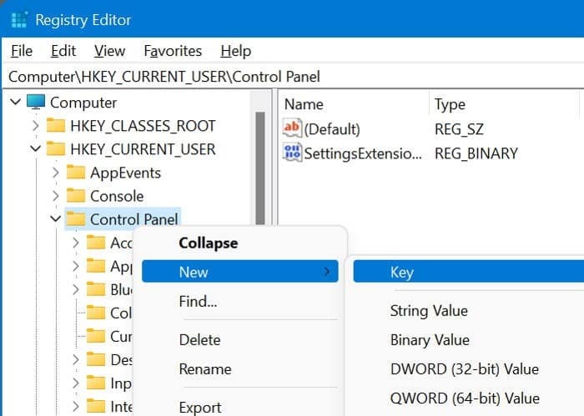Click the folder icon of the Col... subkey

pos(96,313)
